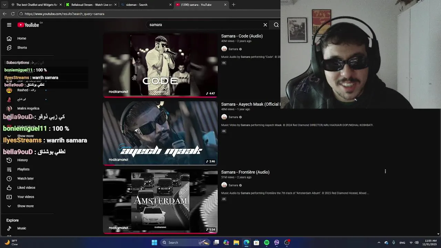Open the three-dot menu for Frontière video

(385, 171)
